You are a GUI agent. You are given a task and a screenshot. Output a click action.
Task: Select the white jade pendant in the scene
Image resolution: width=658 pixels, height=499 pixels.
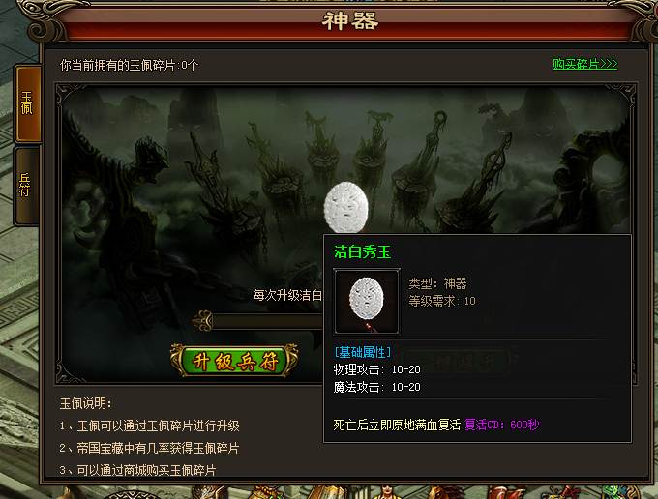coord(346,207)
